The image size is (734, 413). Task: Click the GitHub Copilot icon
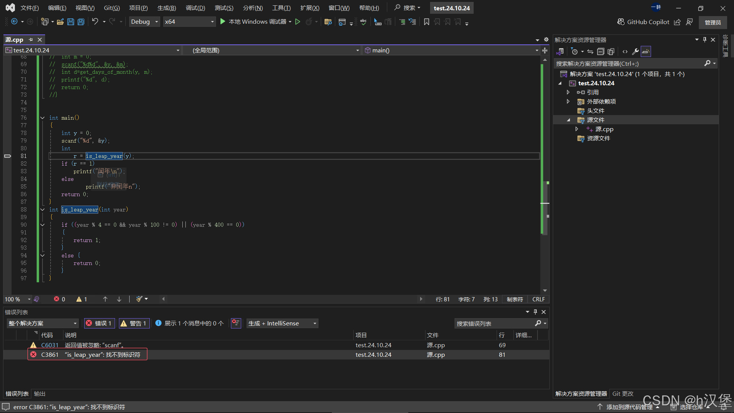click(x=621, y=22)
